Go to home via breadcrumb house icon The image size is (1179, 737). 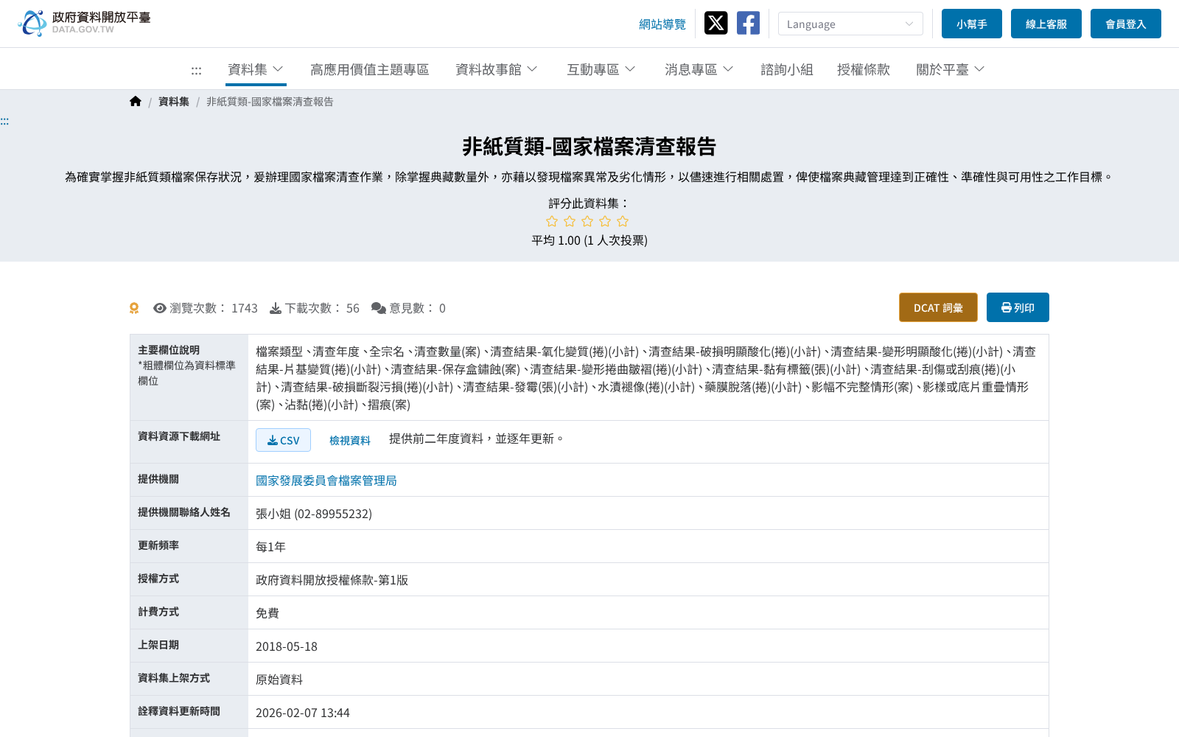coord(136,102)
